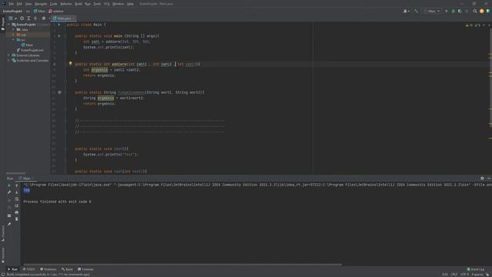The width and height of the screenshot is (492, 277).
Task: Open the user account dropdown icon
Action: point(407,11)
